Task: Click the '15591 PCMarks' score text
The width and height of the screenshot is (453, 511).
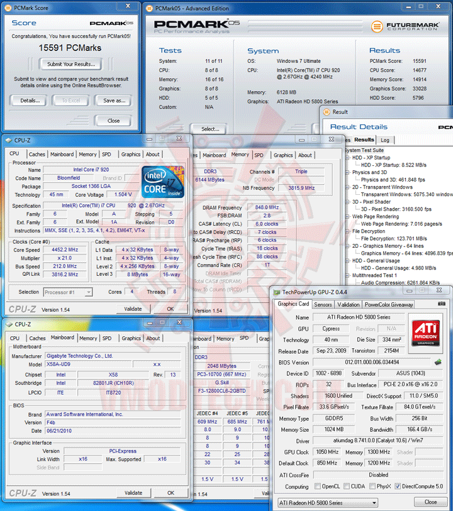Action: click(70, 48)
